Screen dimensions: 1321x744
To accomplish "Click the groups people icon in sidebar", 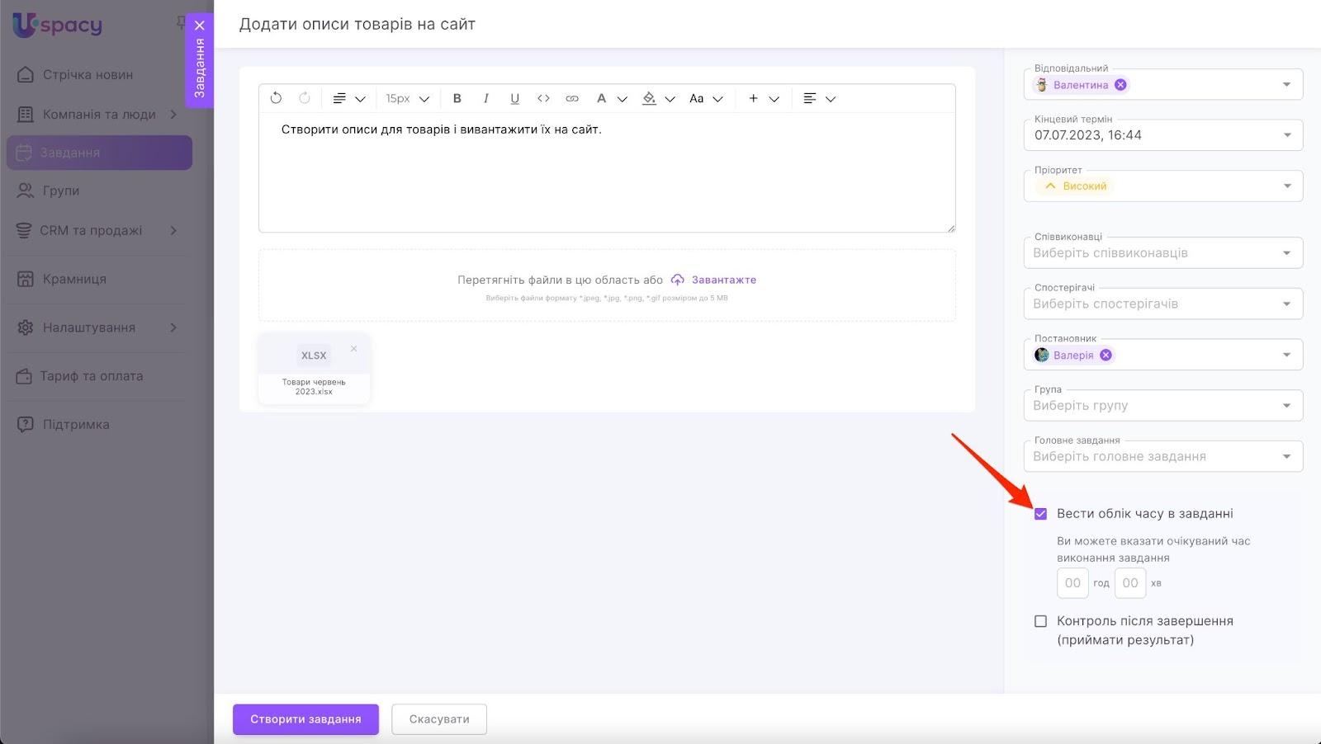I will tap(26, 191).
